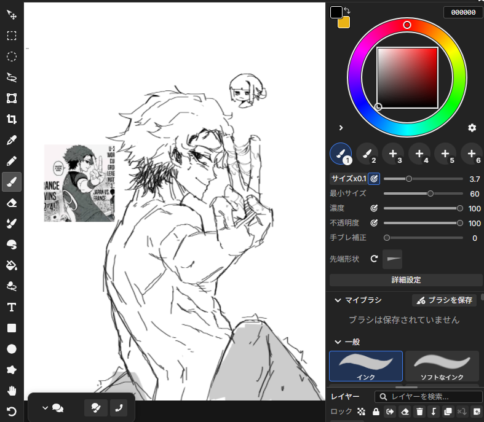Click ブラシを保存 save brush button

click(x=444, y=300)
